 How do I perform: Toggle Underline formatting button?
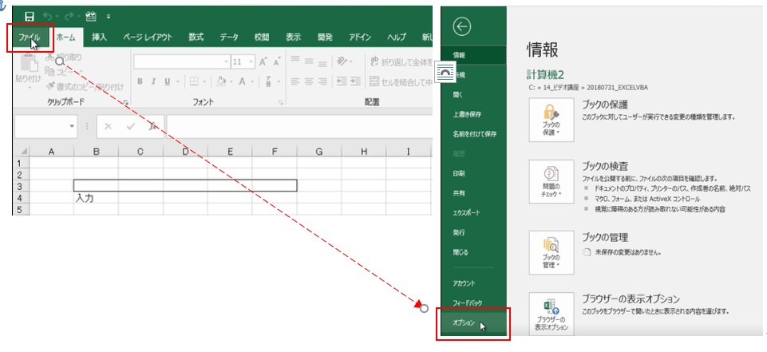tap(167, 81)
